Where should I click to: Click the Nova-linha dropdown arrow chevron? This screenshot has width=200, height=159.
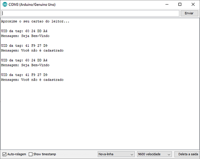132,155
